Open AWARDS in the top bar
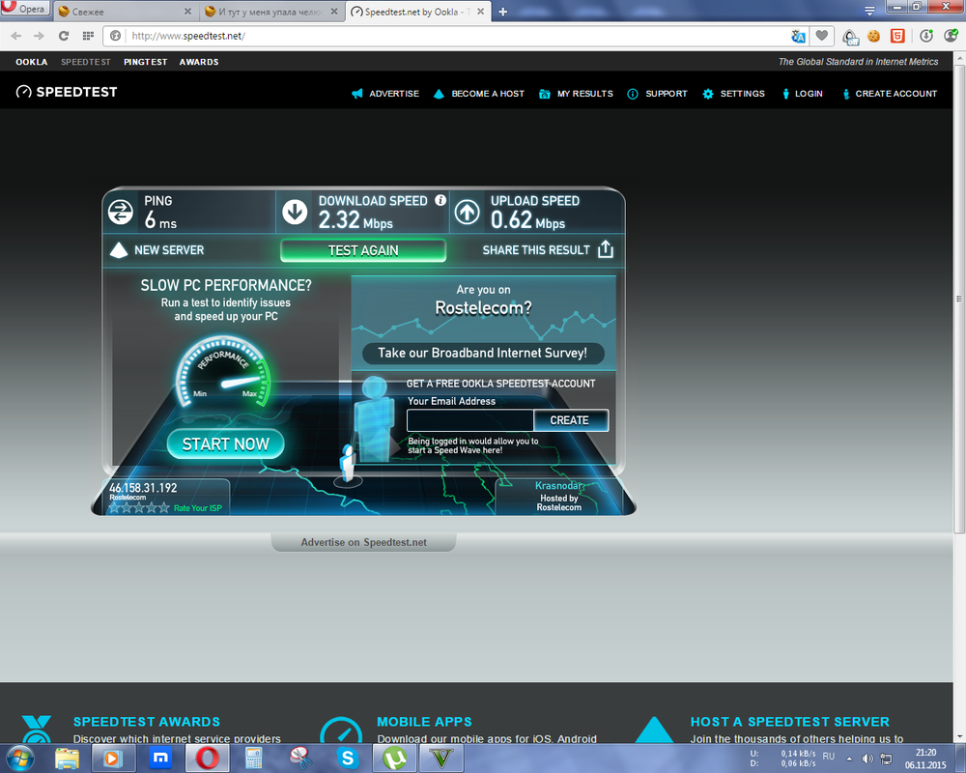This screenshot has width=966, height=773. [199, 62]
